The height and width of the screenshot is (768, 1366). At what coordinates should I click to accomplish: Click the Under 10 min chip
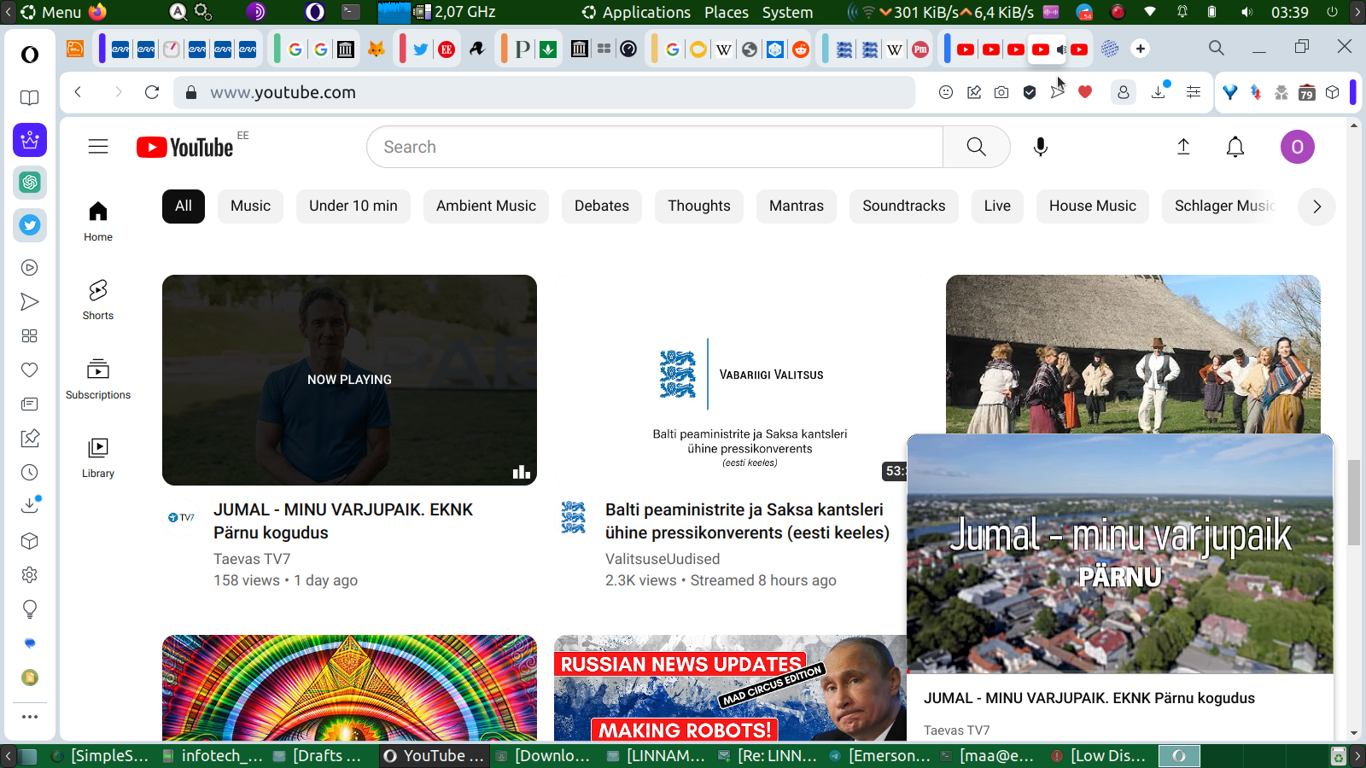coord(353,207)
